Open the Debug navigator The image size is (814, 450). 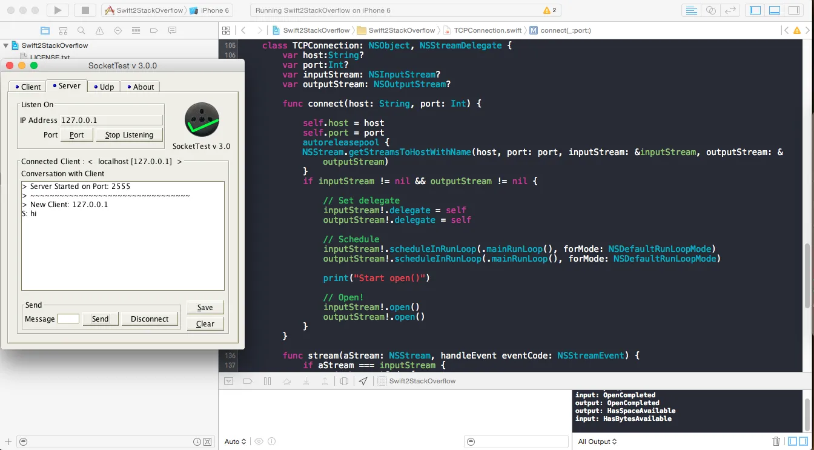click(x=136, y=30)
